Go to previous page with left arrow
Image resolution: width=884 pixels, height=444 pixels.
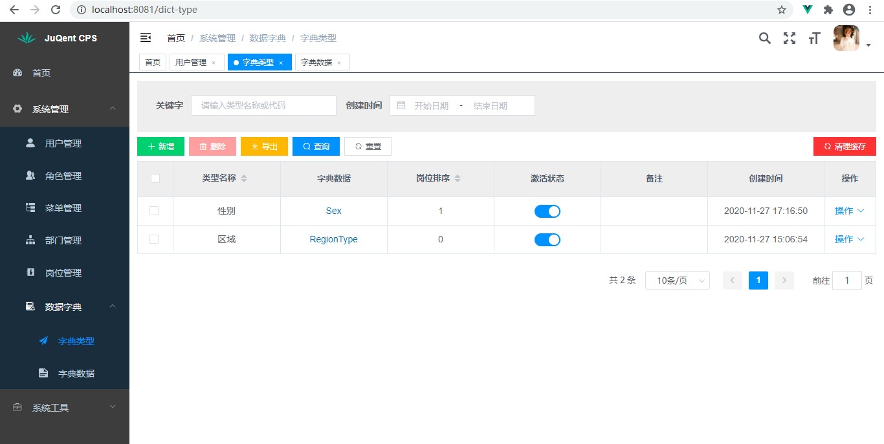[x=733, y=280]
